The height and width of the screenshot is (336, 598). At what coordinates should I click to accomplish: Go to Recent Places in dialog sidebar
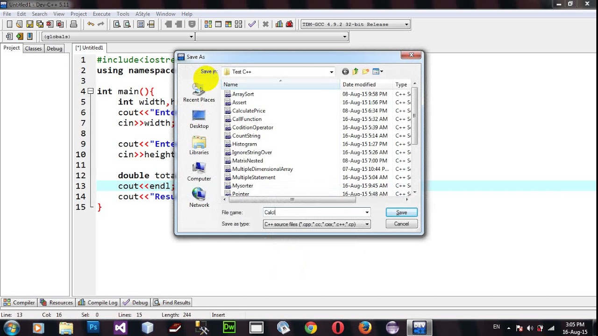(x=199, y=93)
